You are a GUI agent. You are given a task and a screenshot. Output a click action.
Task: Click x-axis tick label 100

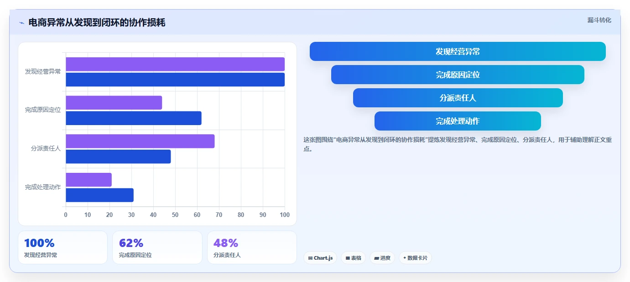coord(284,215)
